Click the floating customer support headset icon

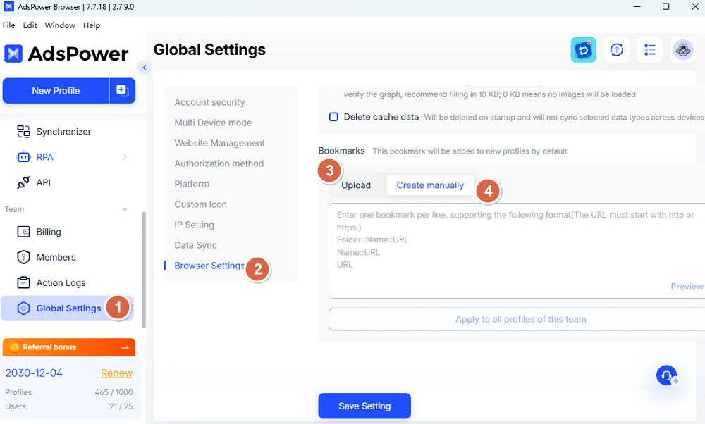point(666,375)
